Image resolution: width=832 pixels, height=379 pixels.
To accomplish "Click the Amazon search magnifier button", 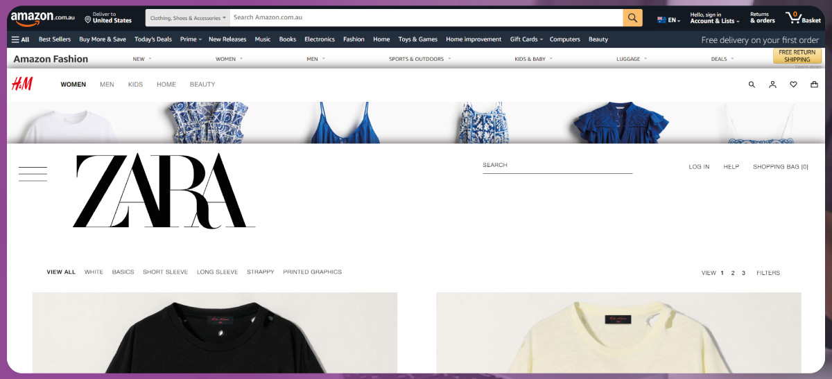I will (632, 18).
